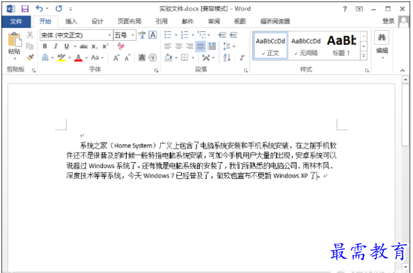Open the 编辑 Editing group button
The image size is (413, 273).
tap(382, 46)
